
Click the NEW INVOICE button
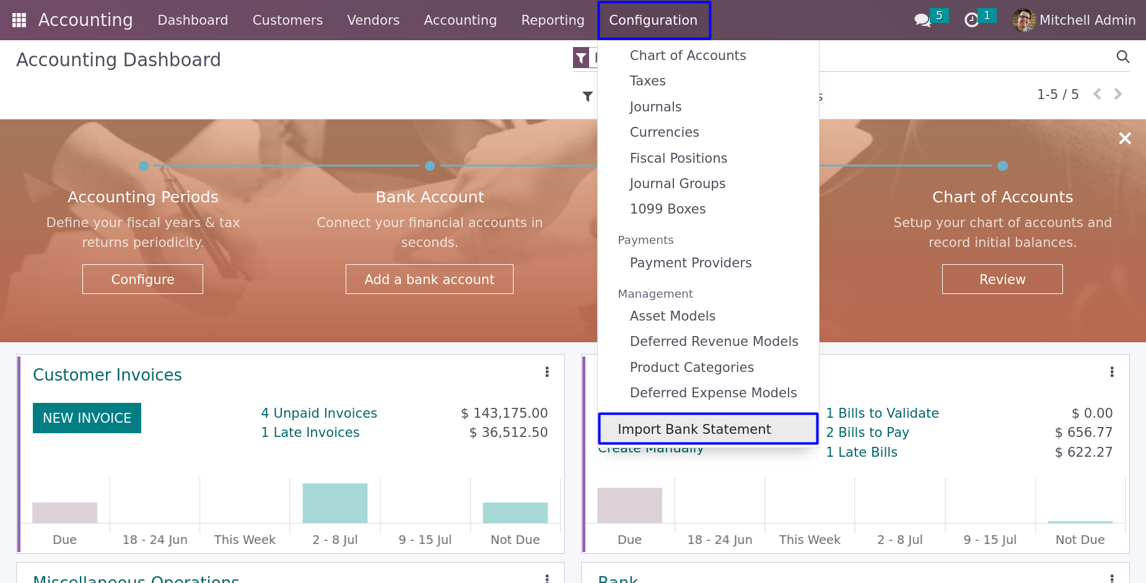(x=87, y=418)
